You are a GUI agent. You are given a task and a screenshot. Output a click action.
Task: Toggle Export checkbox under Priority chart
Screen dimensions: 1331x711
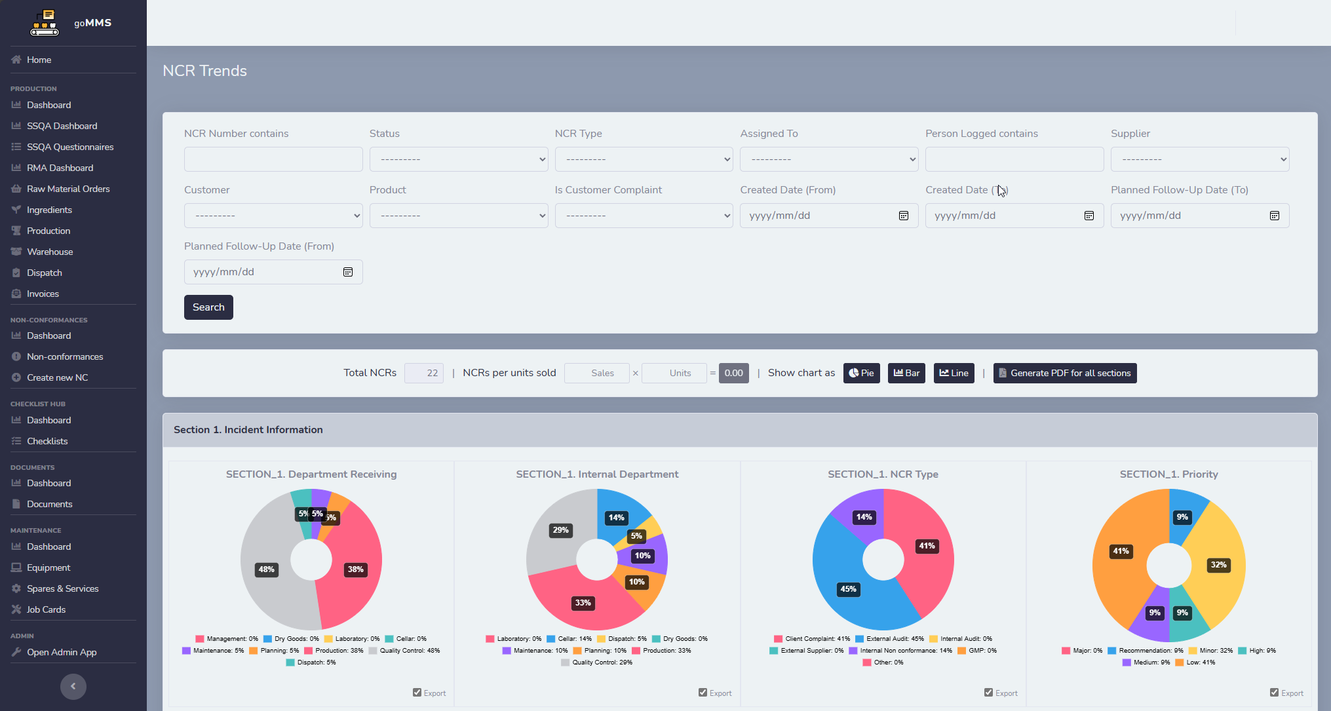tap(1274, 693)
